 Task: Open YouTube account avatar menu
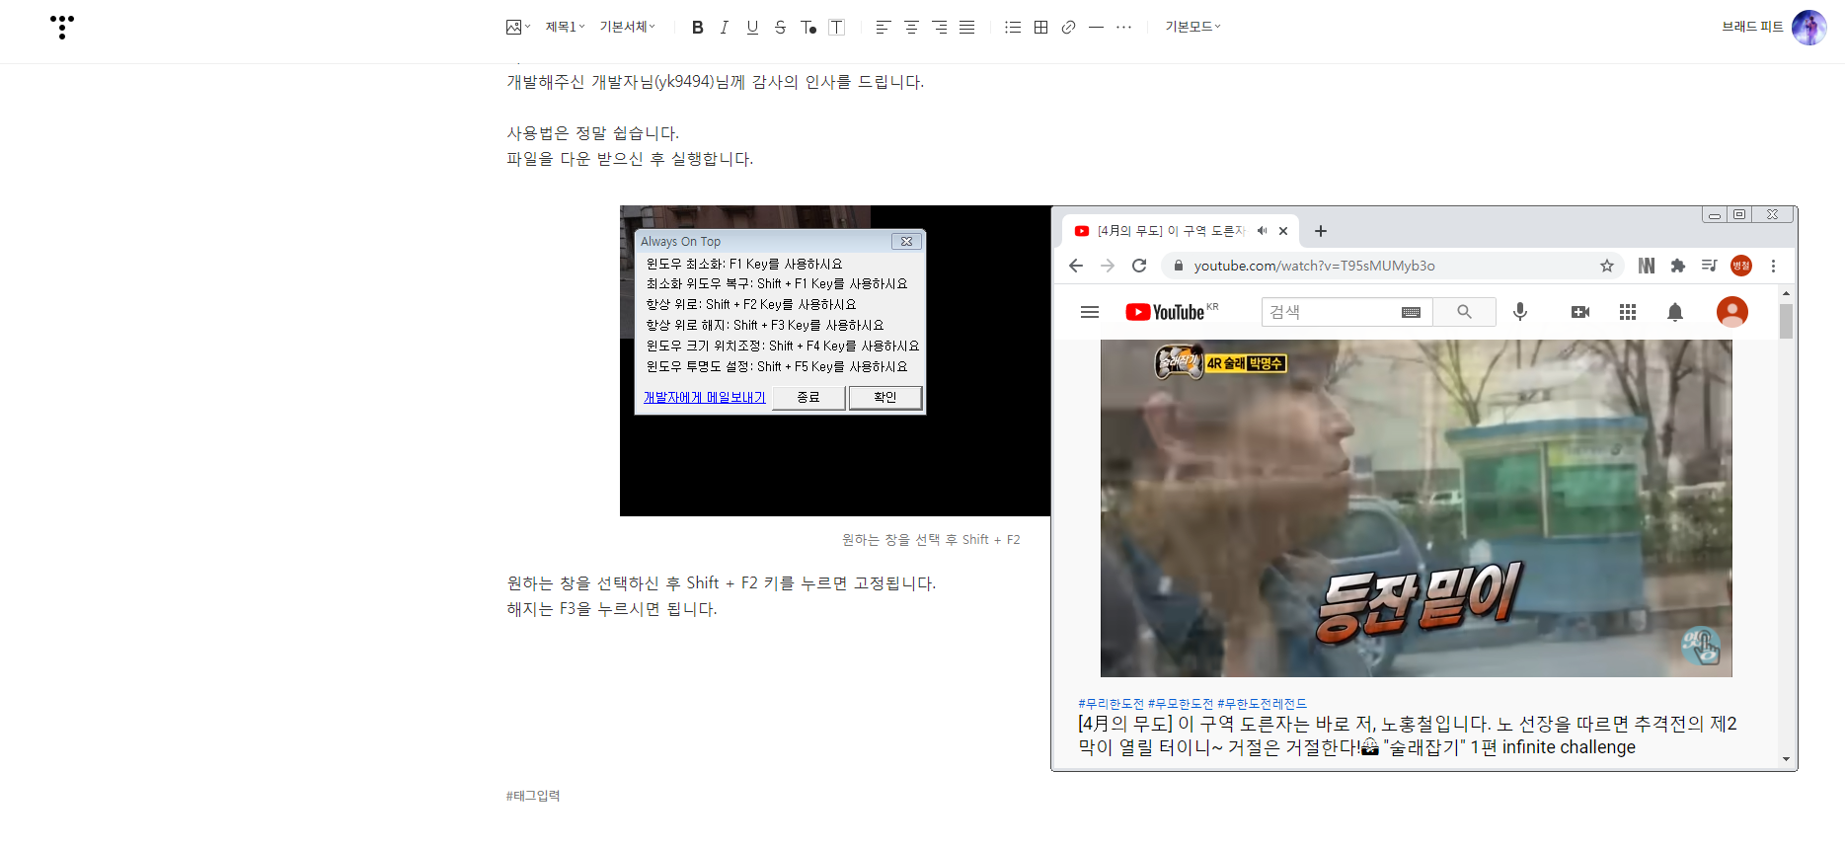click(x=1732, y=312)
